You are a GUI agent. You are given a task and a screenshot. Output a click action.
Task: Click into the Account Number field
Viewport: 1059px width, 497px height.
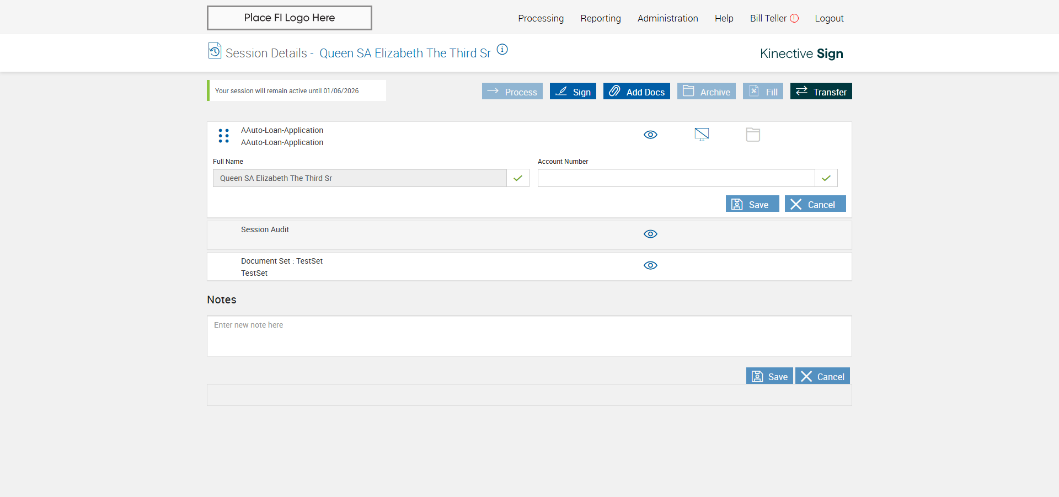pyautogui.click(x=676, y=178)
